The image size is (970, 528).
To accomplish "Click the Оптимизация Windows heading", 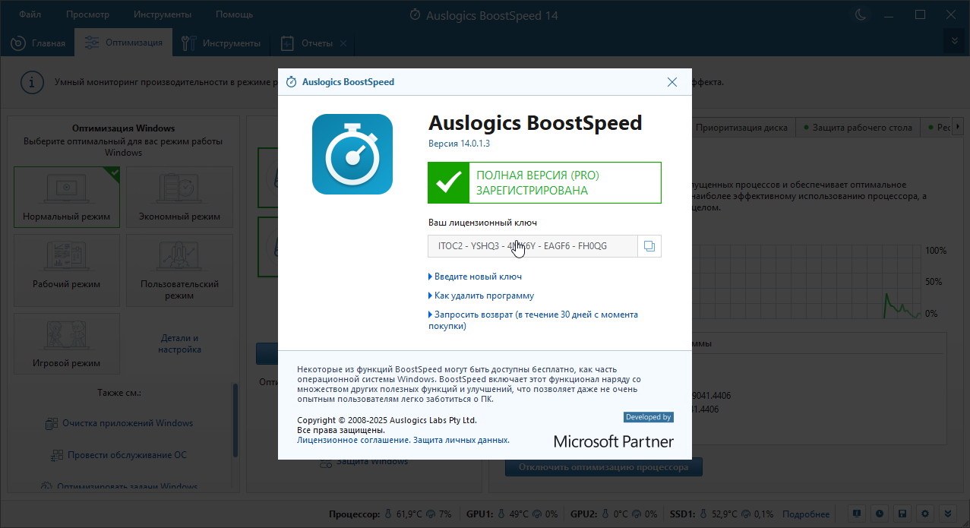I will coord(123,128).
